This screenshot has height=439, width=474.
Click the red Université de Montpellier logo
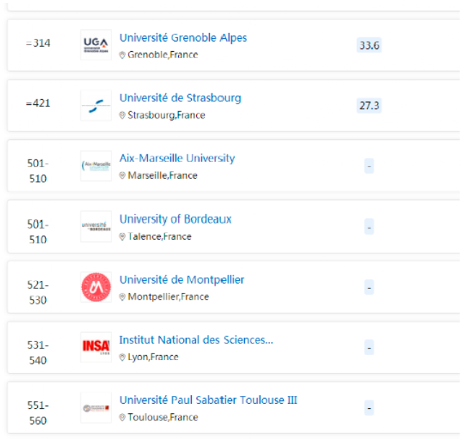point(96,287)
